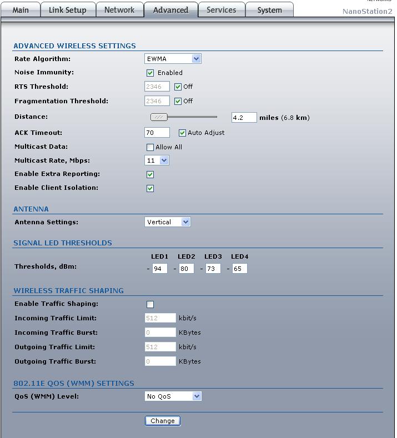The height and width of the screenshot is (438, 397).
Task: Open the QoS (WMM) Level dropdown
Action: 173,396
